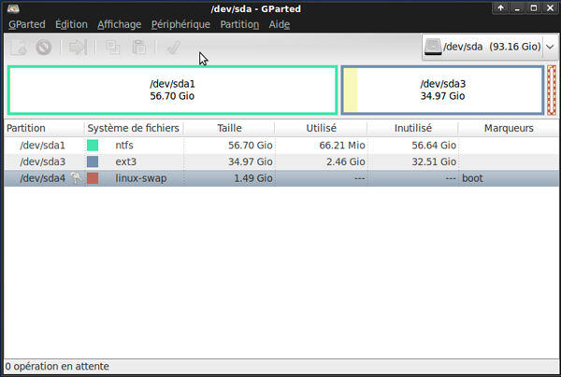Click the Inutilisé column header
The height and width of the screenshot is (377, 561).
click(413, 128)
